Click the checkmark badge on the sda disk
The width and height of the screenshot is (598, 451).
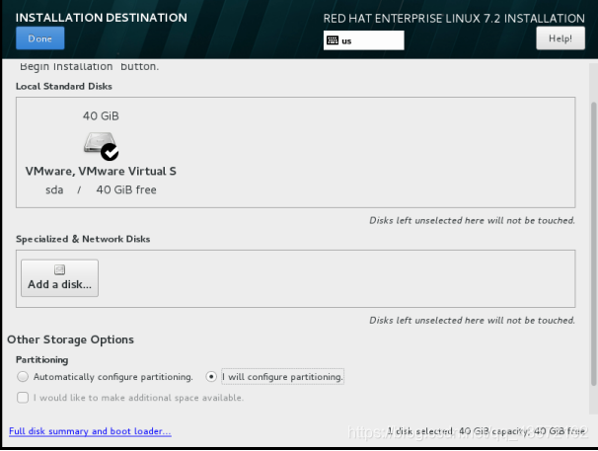click(110, 152)
